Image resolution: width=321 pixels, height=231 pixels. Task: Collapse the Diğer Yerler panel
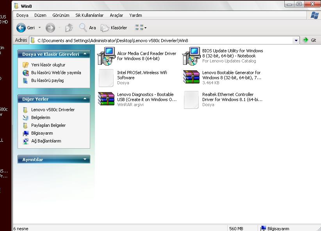(85, 99)
